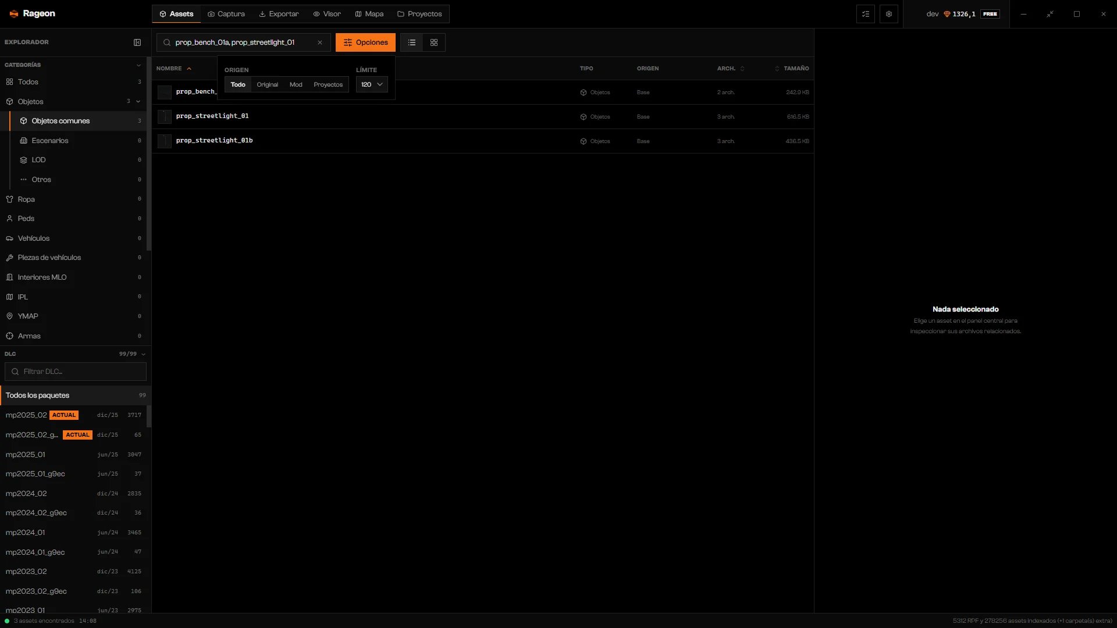
Task: Click the compact window arrows icon
Action: (x=1050, y=14)
